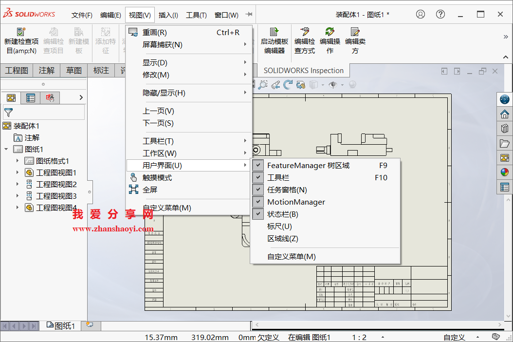Open the 隐藏/显示(H) submenu

tap(189, 93)
